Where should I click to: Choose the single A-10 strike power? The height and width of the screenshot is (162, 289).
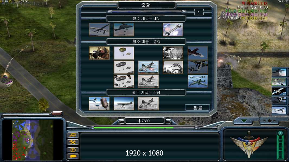(198, 53)
